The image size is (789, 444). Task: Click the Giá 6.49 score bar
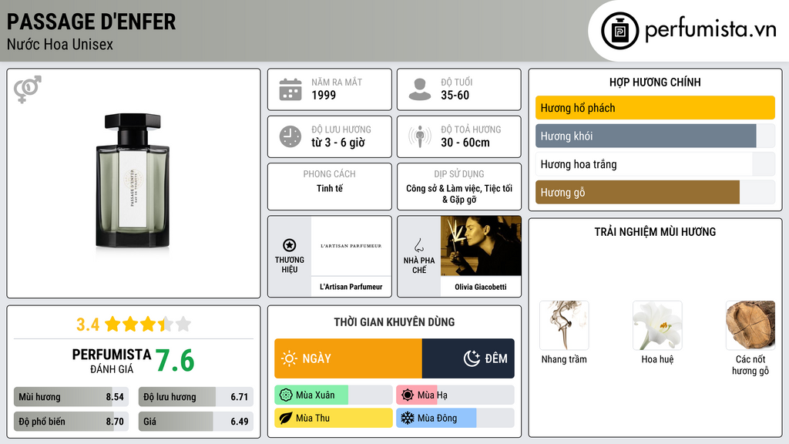196,422
